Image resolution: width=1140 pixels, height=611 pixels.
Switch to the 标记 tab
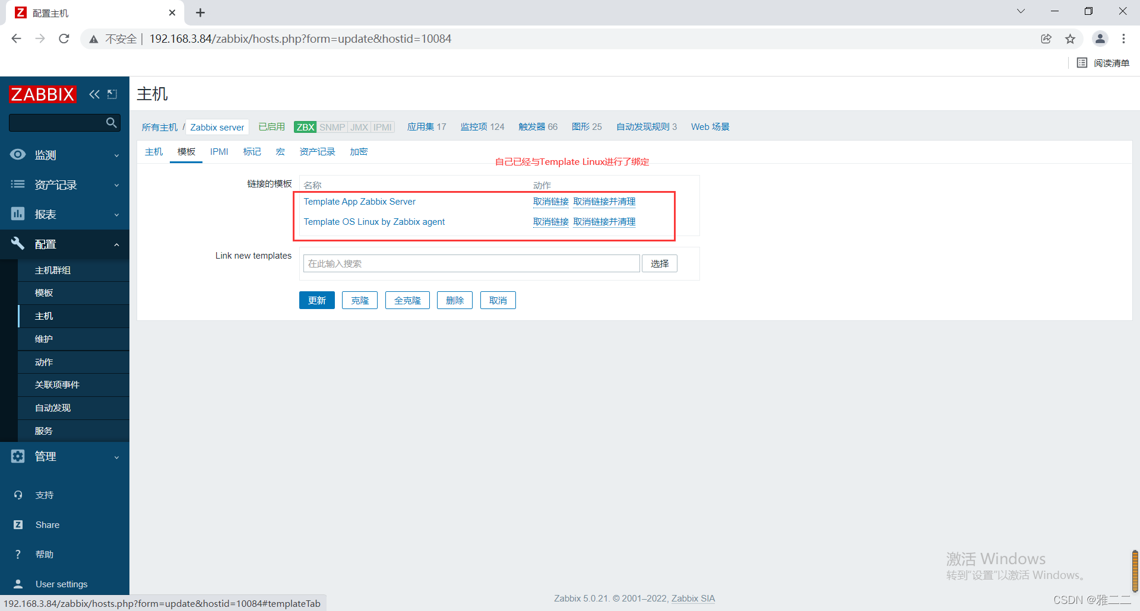(x=252, y=152)
